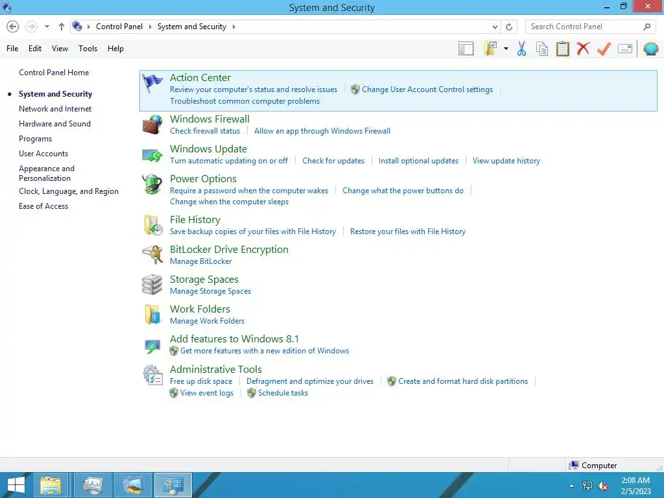Open the folder options dropdown arrow
664x498 pixels.
point(506,49)
